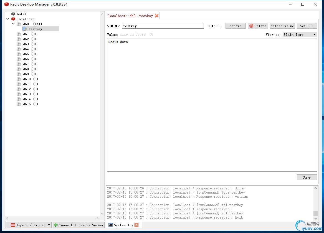Image resolution: width=324 pixels, height=233 pixels.
Task: Click the log scrollbar up arrow
Action: pos(315,188)
